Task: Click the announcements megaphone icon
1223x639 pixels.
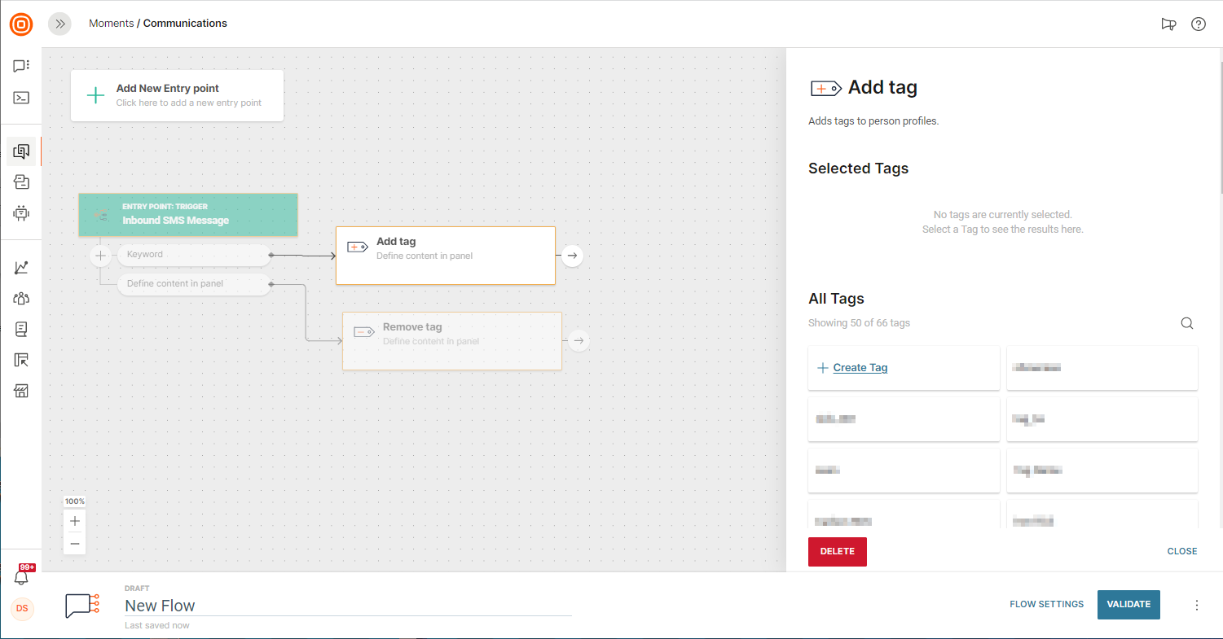Action: click(x=1168, y=24)
